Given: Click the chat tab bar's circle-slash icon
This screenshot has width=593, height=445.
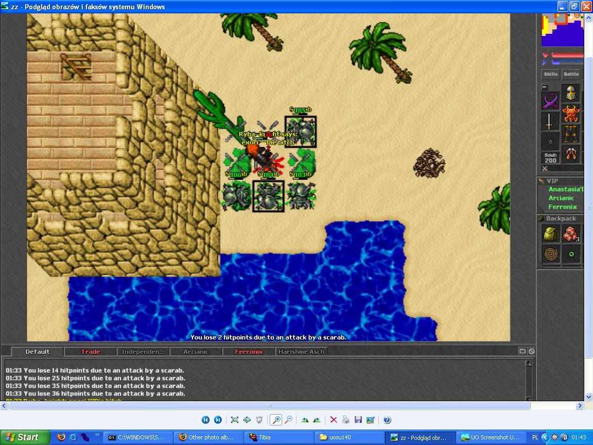Looking at the screenshot, I should [531, 351].
